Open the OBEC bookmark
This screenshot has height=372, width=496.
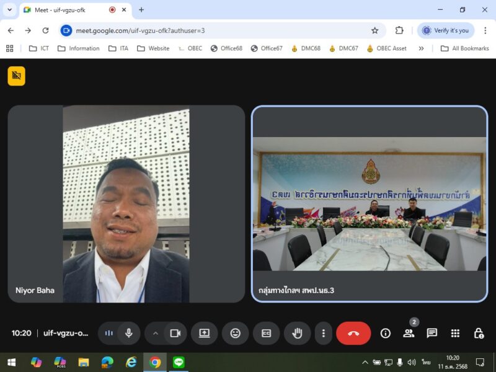pos(190,48)
